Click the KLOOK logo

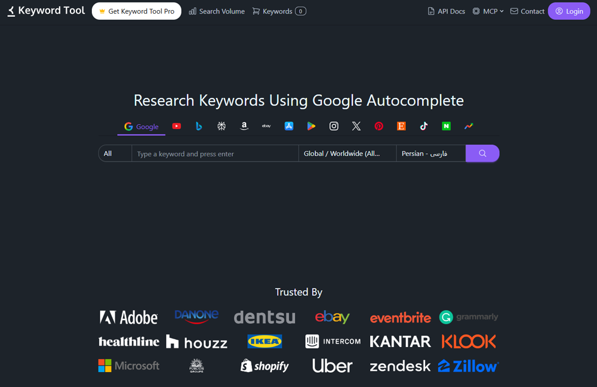pos(469,341)
